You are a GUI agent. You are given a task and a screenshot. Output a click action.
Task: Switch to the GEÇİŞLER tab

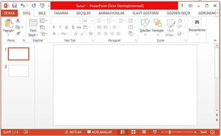point(83,13)
